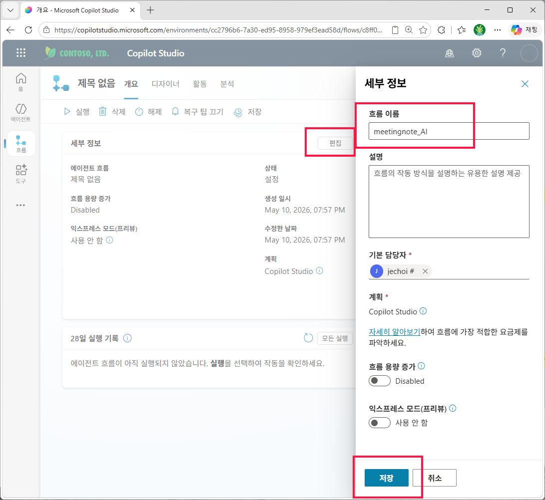Open the browser favorites list icon

[462, 30]
